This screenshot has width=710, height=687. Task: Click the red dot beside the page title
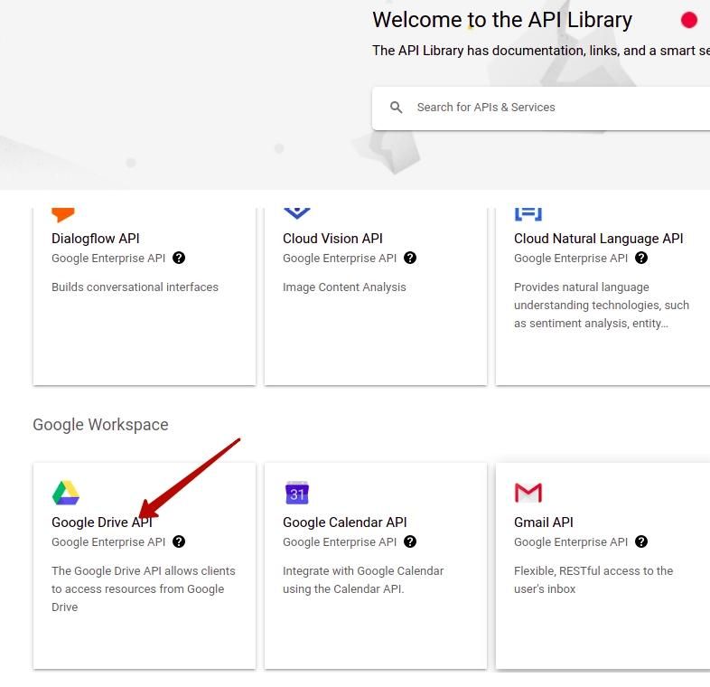[x=689, y=20]
